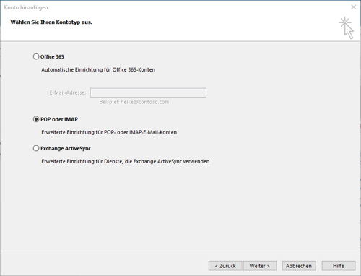Viewport: 361px width, 276px height.
Task: Click the Erweiterte Einrichtung für POP- oder IMAP description
Action: pyautogui.click(x=109, y=132)
